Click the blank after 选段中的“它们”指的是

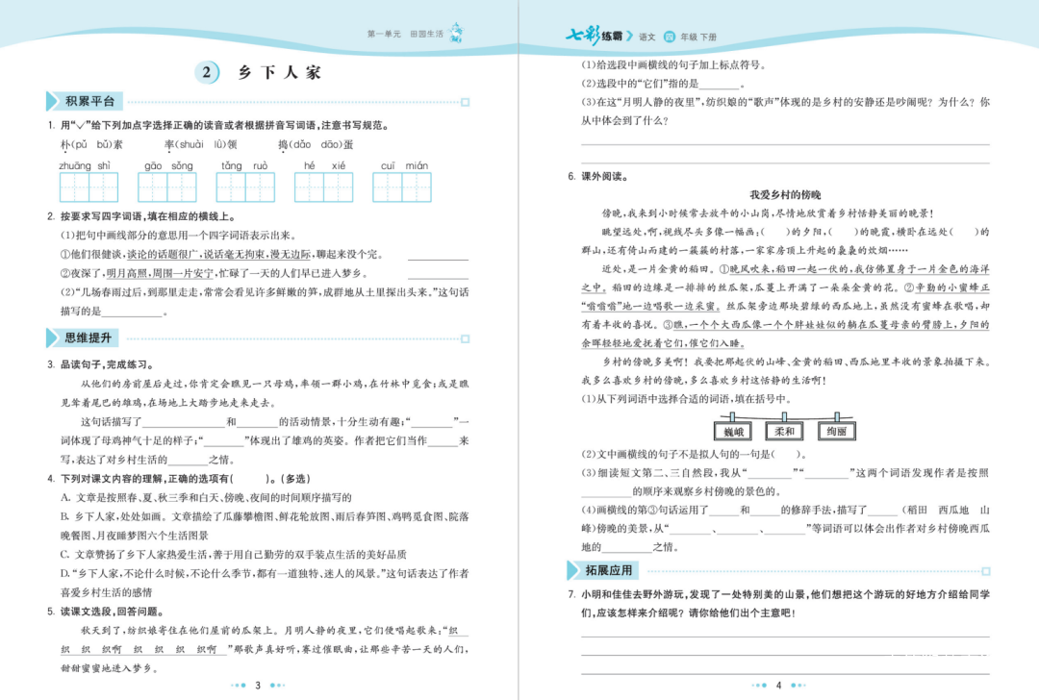coord(719,85)
